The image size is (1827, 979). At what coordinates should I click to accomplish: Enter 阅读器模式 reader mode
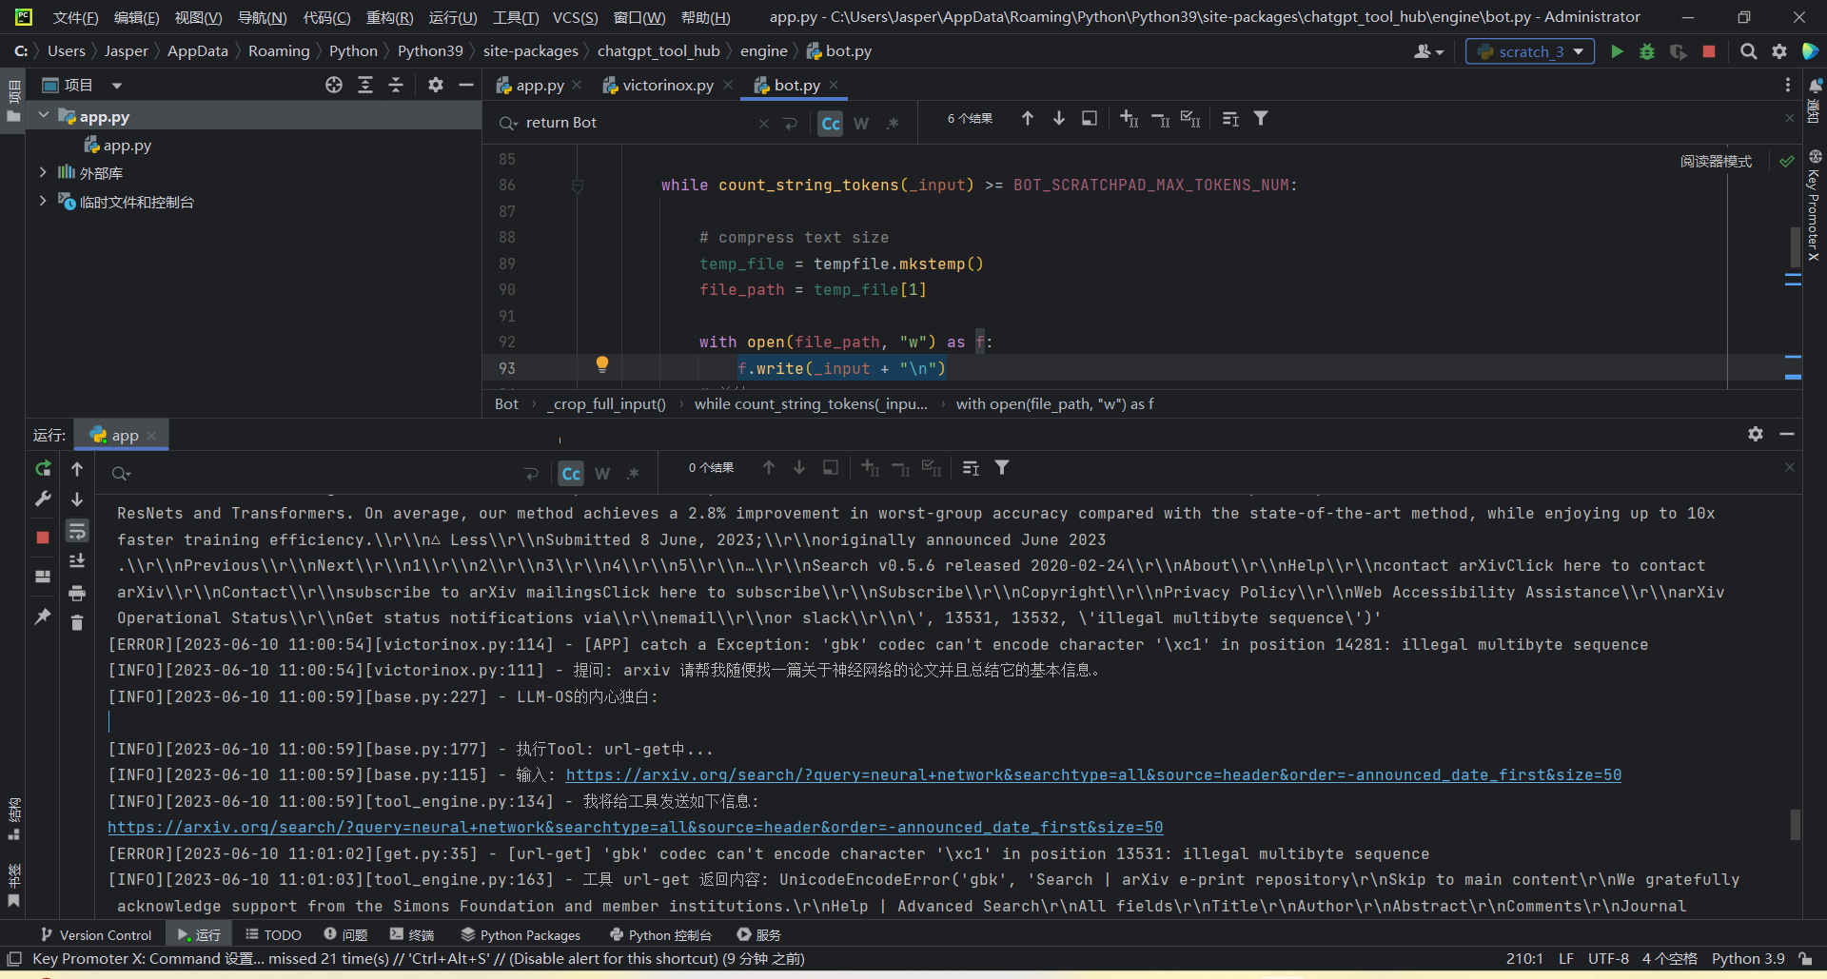(x=1716, y=161)
